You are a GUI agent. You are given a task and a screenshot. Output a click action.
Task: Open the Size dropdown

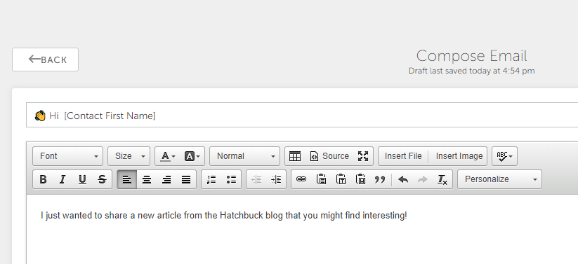click(x=129, y=156)
